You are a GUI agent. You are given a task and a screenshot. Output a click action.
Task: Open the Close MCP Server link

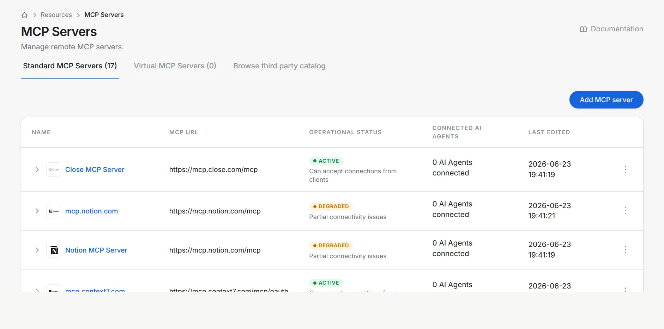click(x=95, y=169)
